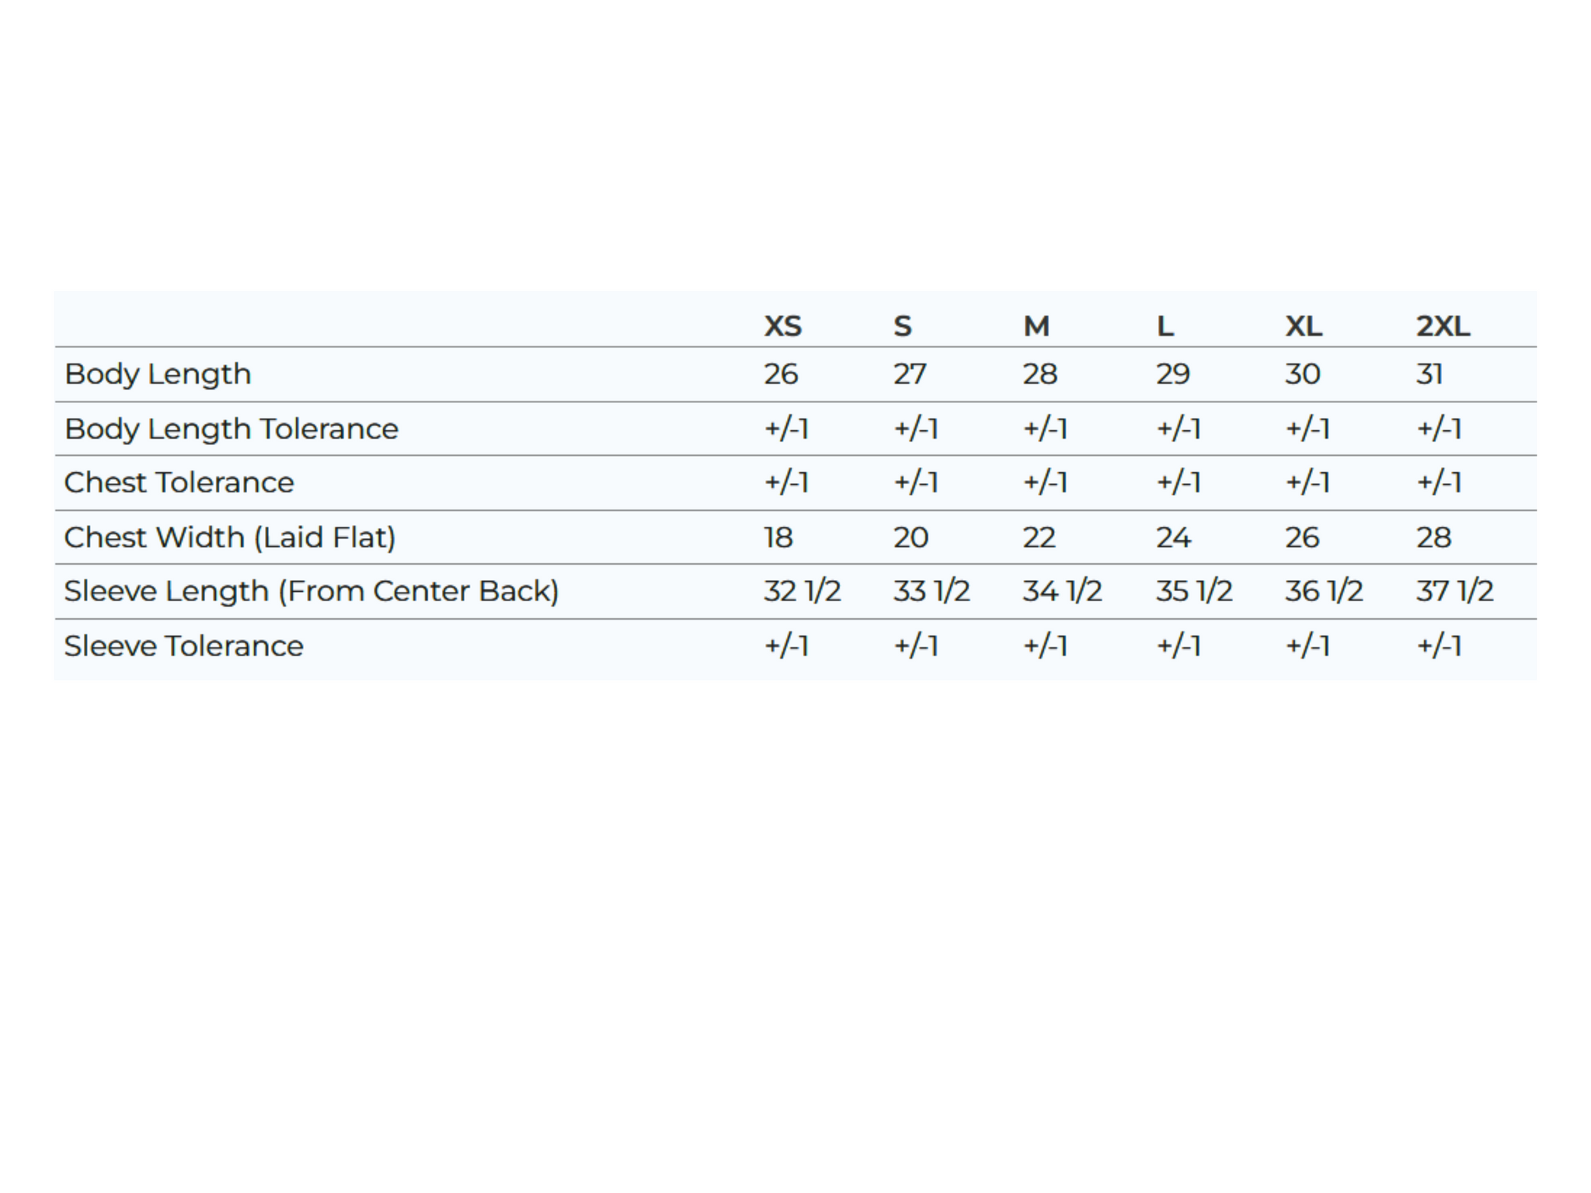
Task: Select the Body Length Tolerance row label
Action: pos(231,429)
